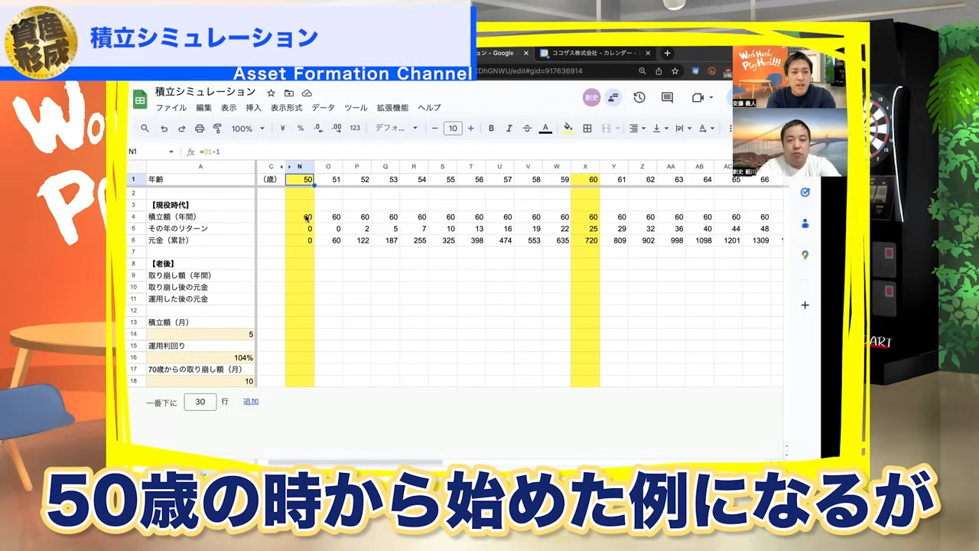The height and width of the screenshot is (551, 979).
Task: Toggle italic formatting
Action: [x=509, y=128]
